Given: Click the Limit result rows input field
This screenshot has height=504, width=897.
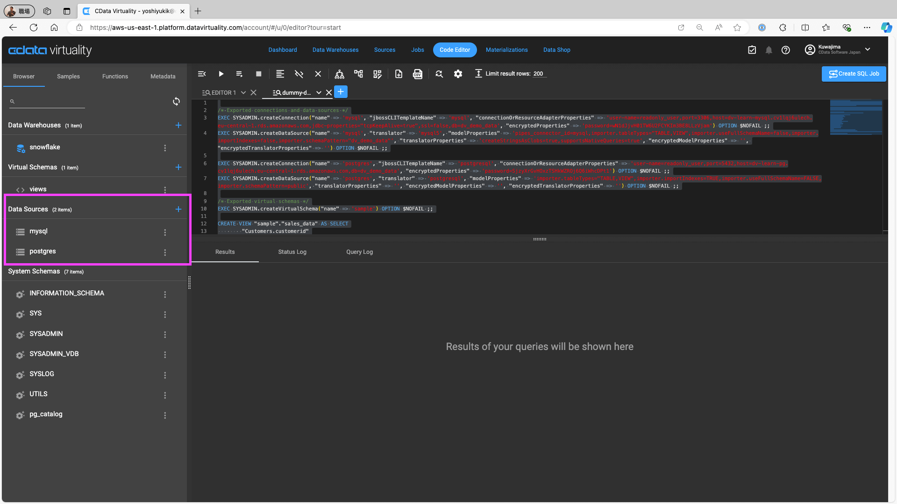Looking at the screenshot, I should point(539,74).
